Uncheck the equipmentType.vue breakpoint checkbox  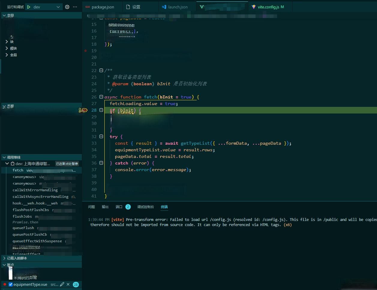pos(10,284)
